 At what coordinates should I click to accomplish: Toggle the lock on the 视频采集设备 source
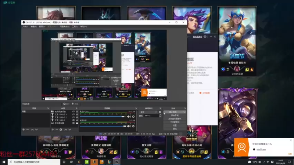[77, 111]
